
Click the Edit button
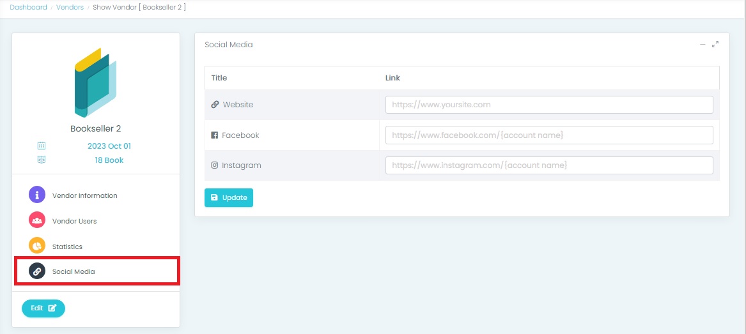43,308
